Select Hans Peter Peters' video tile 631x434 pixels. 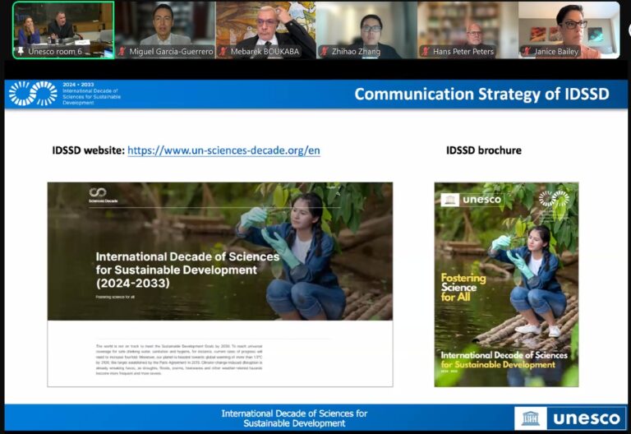[468, 30]
